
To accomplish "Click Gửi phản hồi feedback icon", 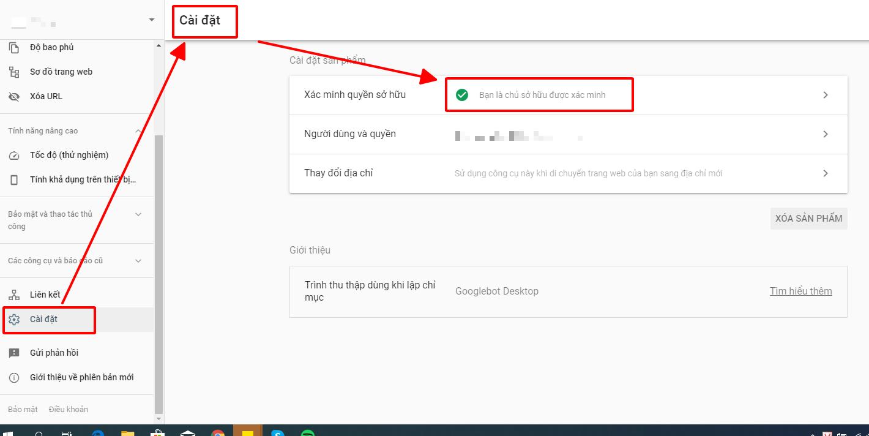I will 14,353.
